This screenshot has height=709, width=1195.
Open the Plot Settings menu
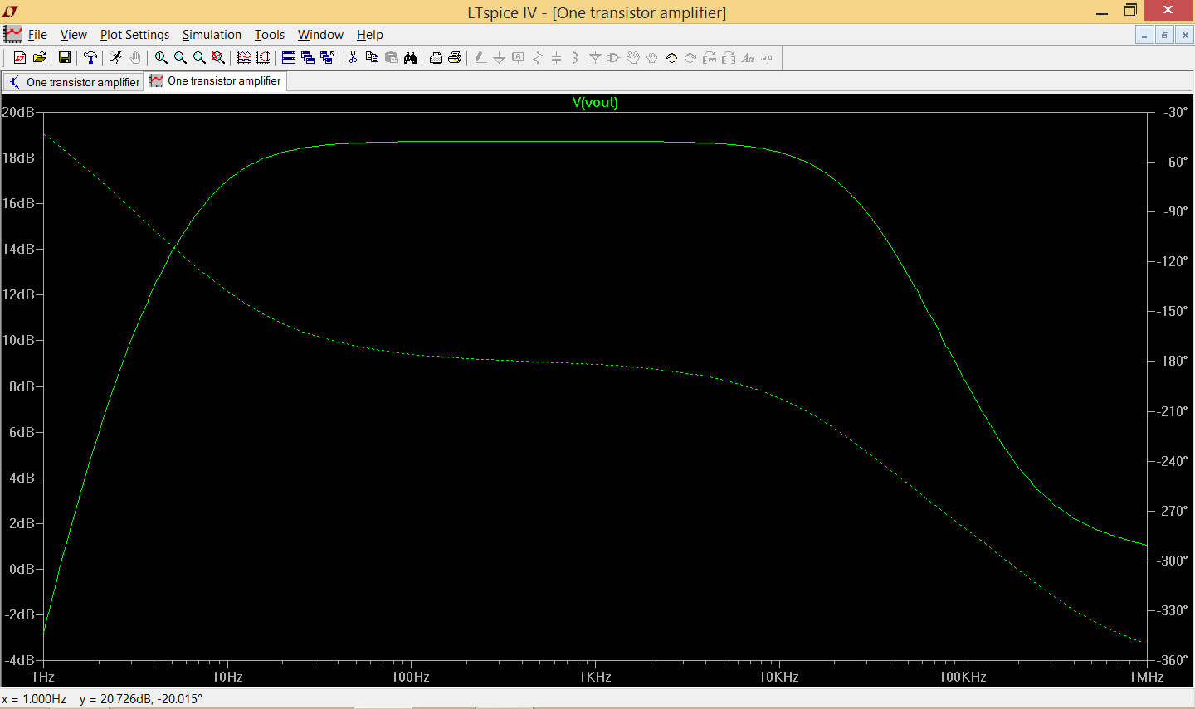(134, 35)
